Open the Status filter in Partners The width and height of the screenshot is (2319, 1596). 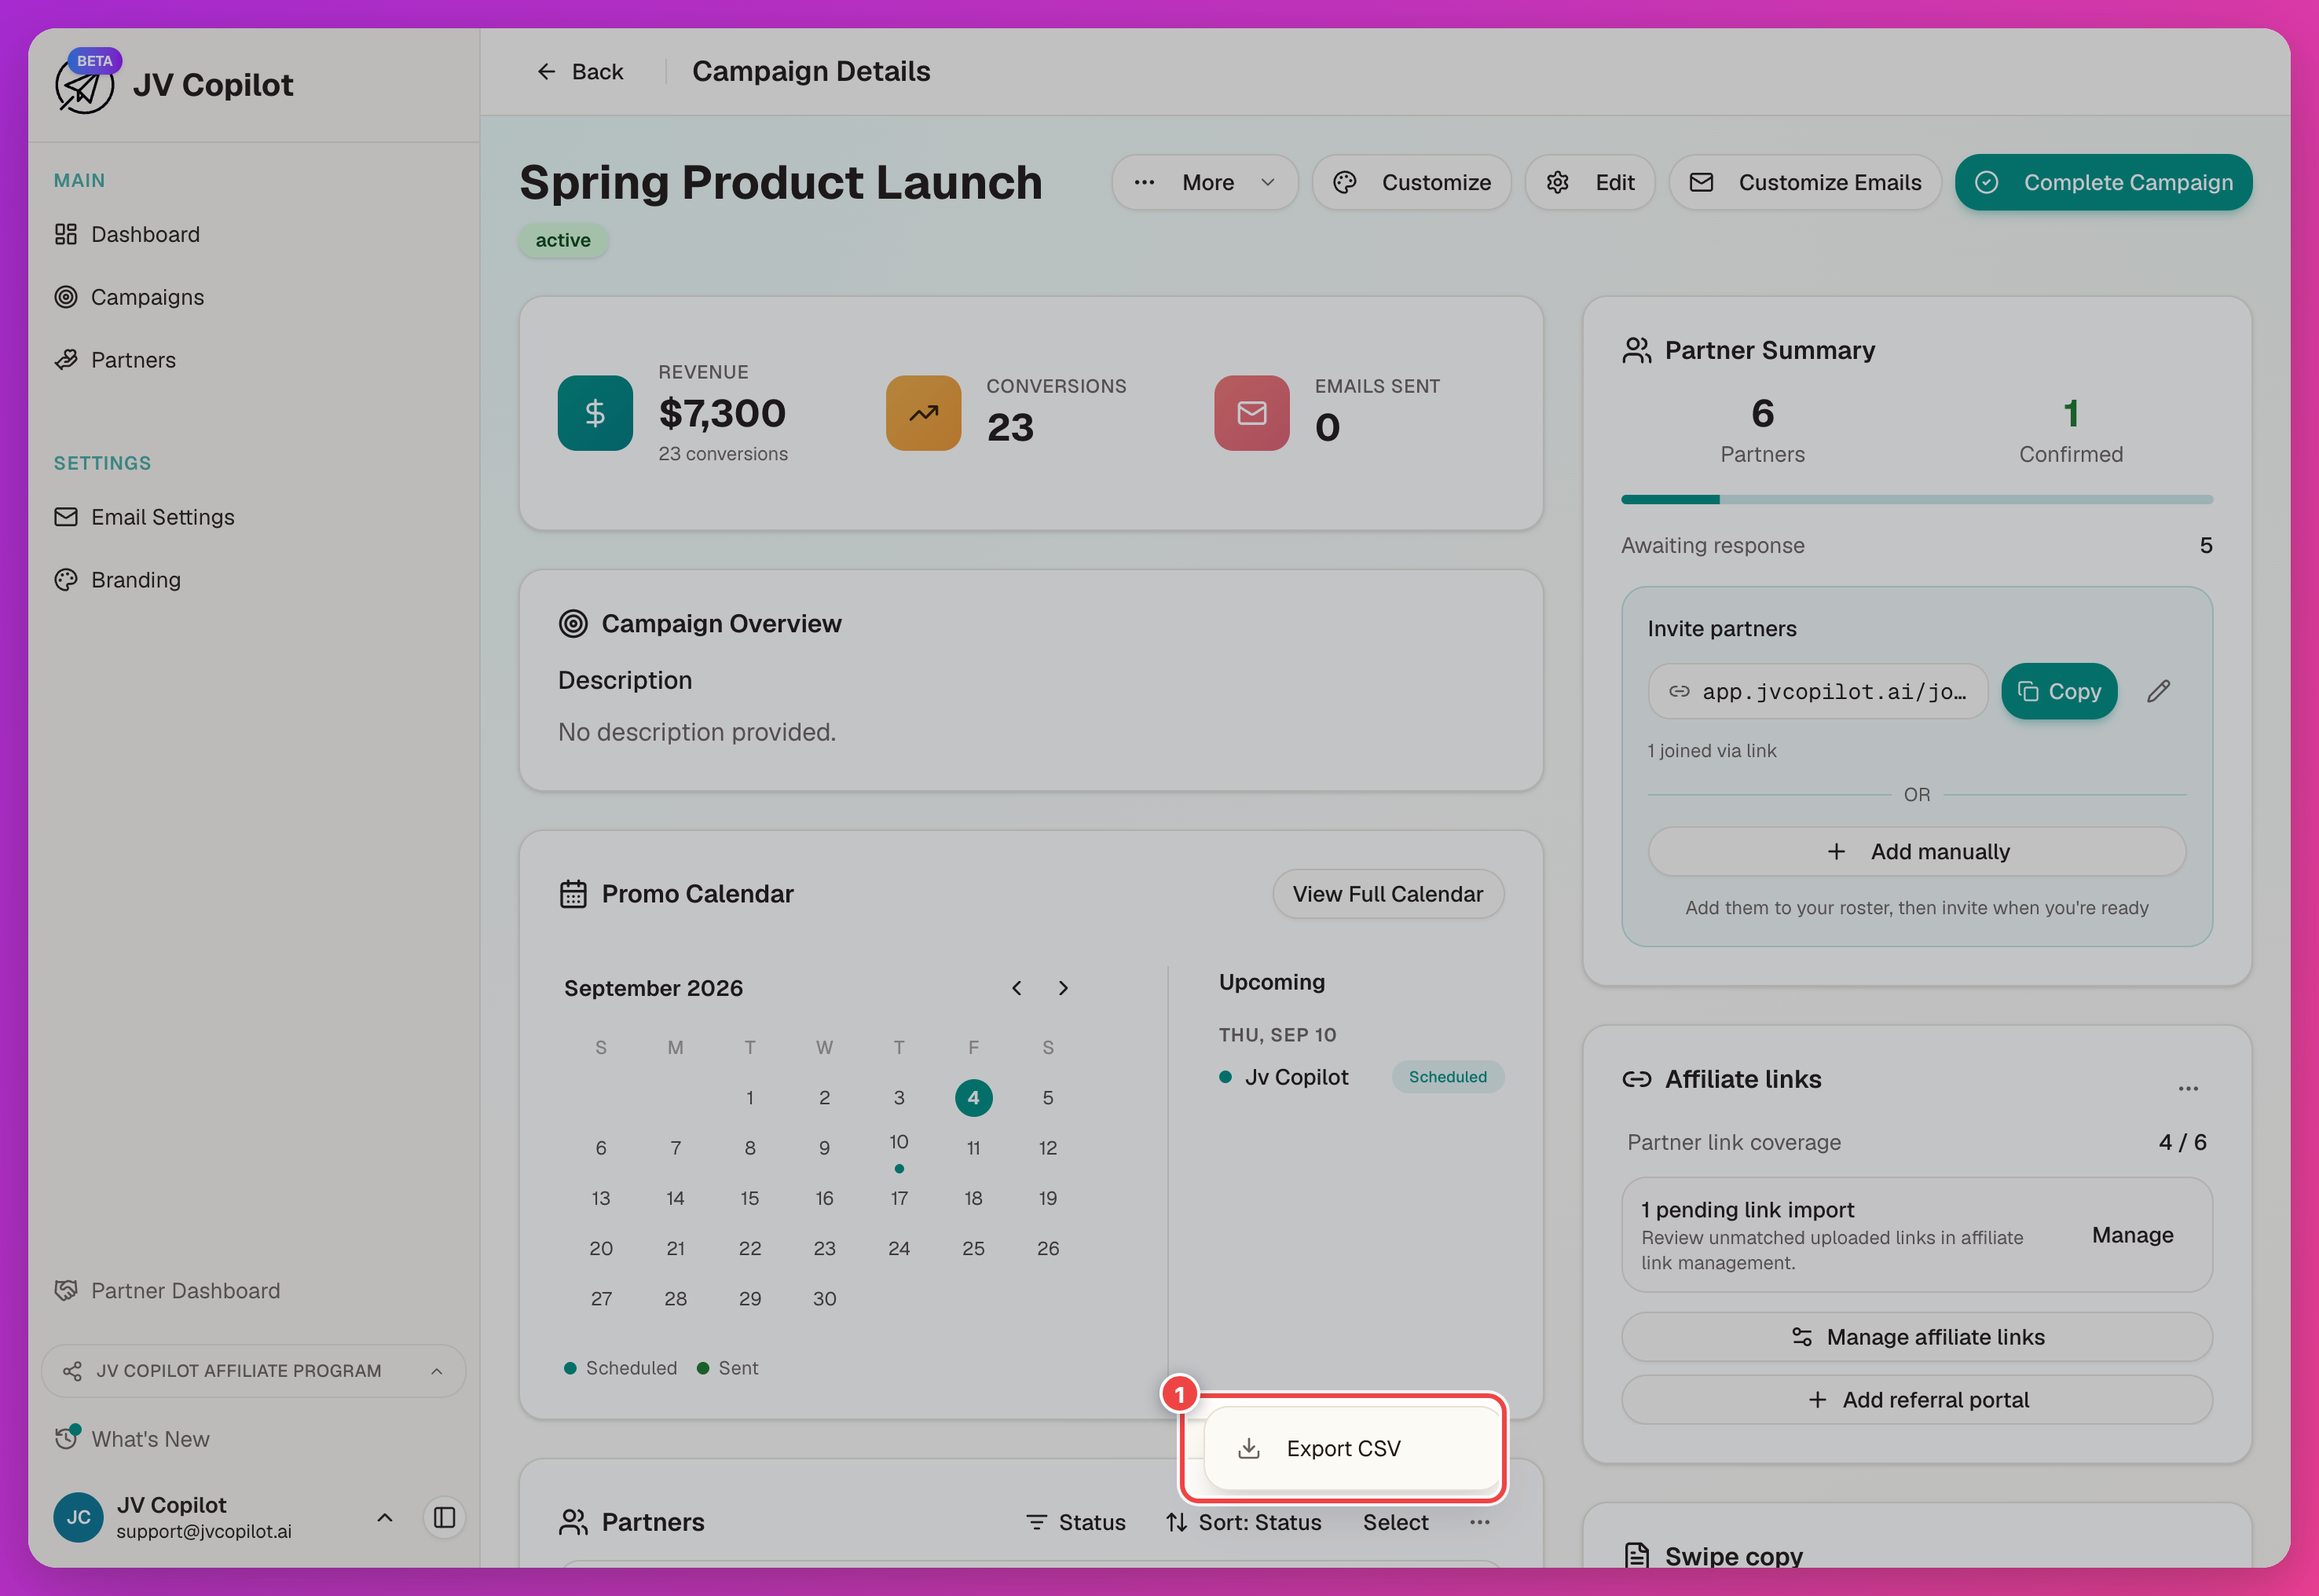pyautogui.click(x=1076, y=1522)
